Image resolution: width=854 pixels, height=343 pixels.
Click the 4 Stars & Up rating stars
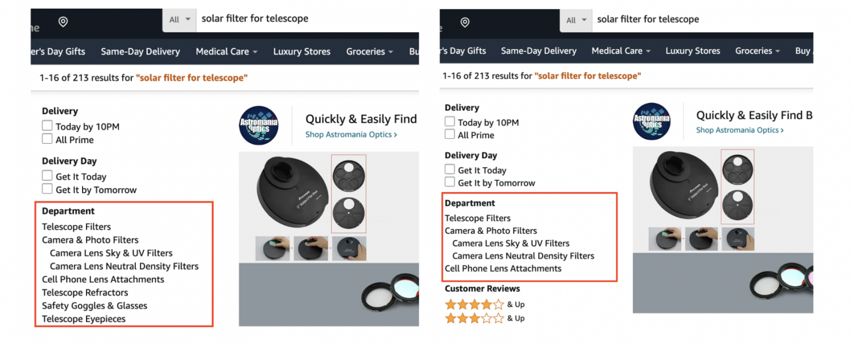coord(474,304)
